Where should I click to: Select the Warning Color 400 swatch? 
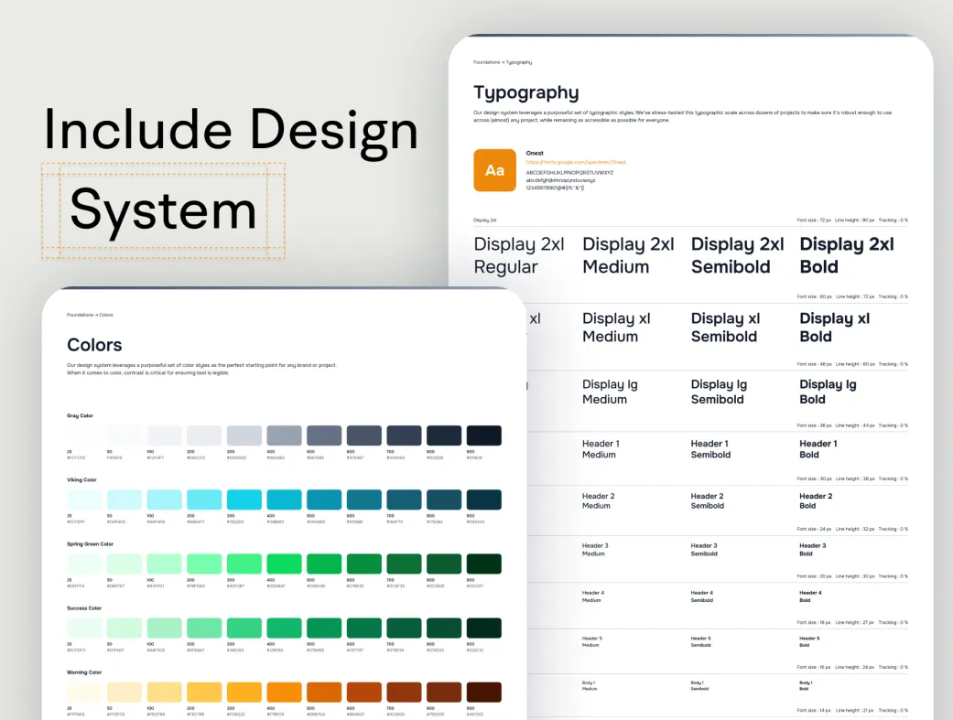(284, 692)
